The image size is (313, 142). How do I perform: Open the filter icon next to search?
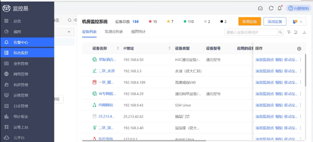click(289, 32)
